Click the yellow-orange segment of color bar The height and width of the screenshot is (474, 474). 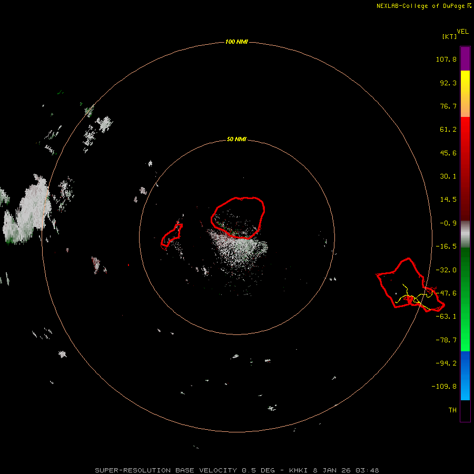(465, 94)
